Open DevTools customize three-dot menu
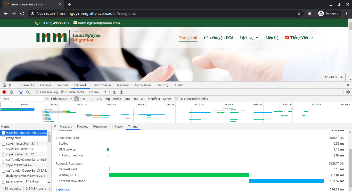Screen dimensions: 352x192 pyautogui.click(x=341, y=85)
